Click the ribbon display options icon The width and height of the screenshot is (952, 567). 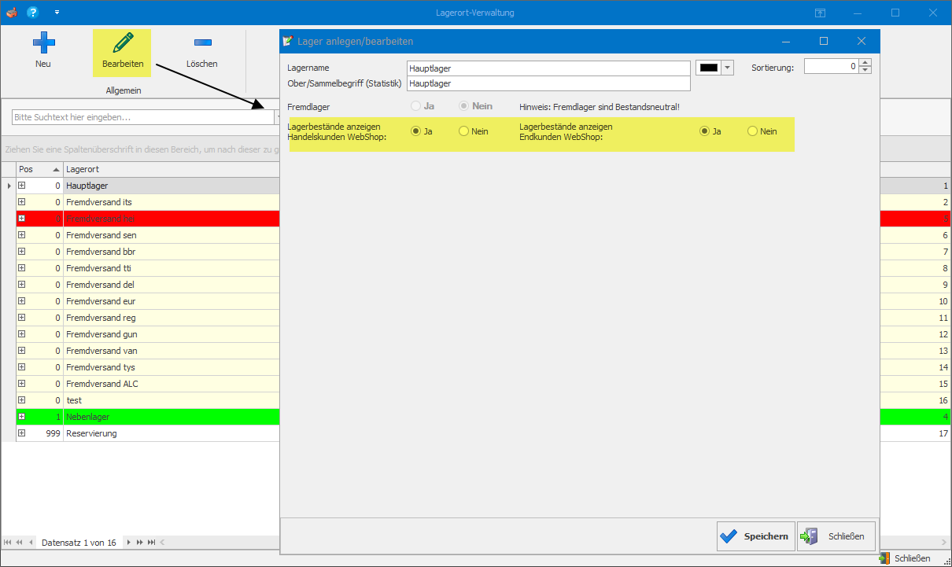[820, 13]
